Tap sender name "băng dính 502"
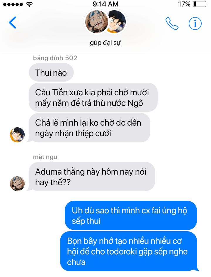 55,58
